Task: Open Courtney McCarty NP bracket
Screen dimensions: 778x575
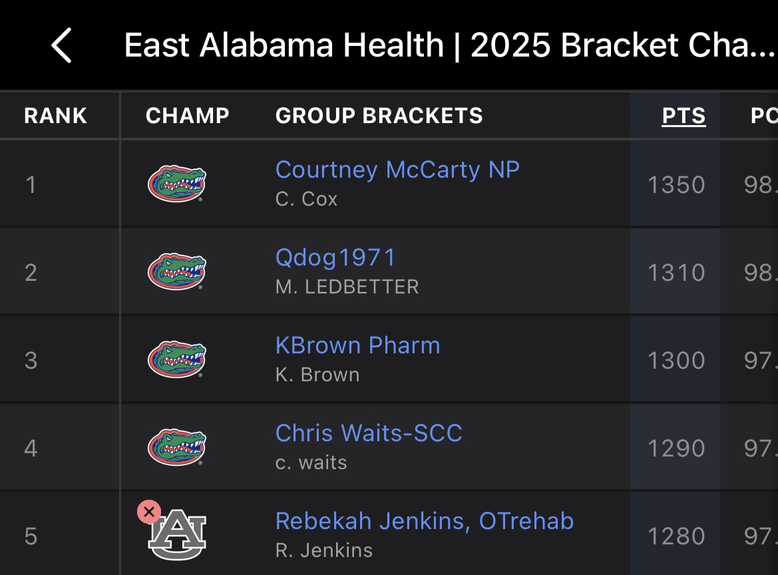Action: tap(397, 170)
